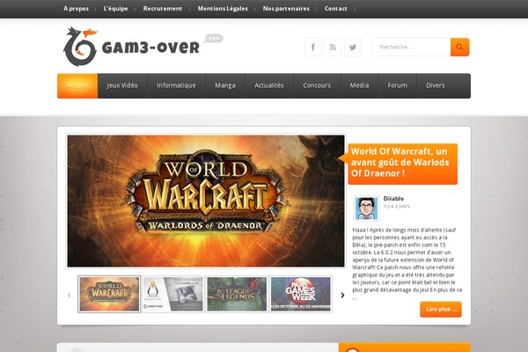Select the Paris Games Week thumbnail
Viewport: 528px width, 352px height.
(301, 295)
